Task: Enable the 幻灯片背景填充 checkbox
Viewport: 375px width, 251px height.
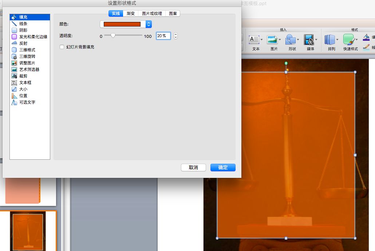Action: [62, 47]
